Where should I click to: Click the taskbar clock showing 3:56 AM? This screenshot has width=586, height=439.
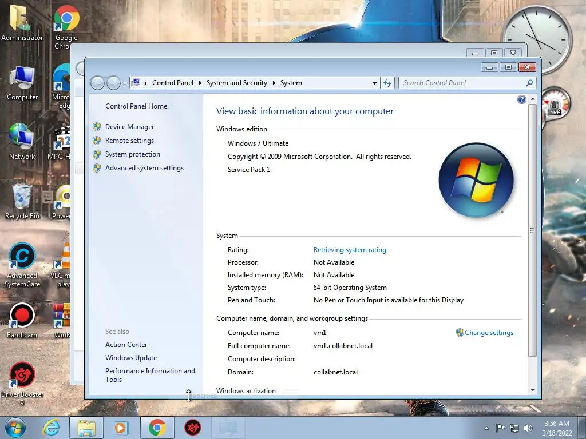[x=557, y=428]
